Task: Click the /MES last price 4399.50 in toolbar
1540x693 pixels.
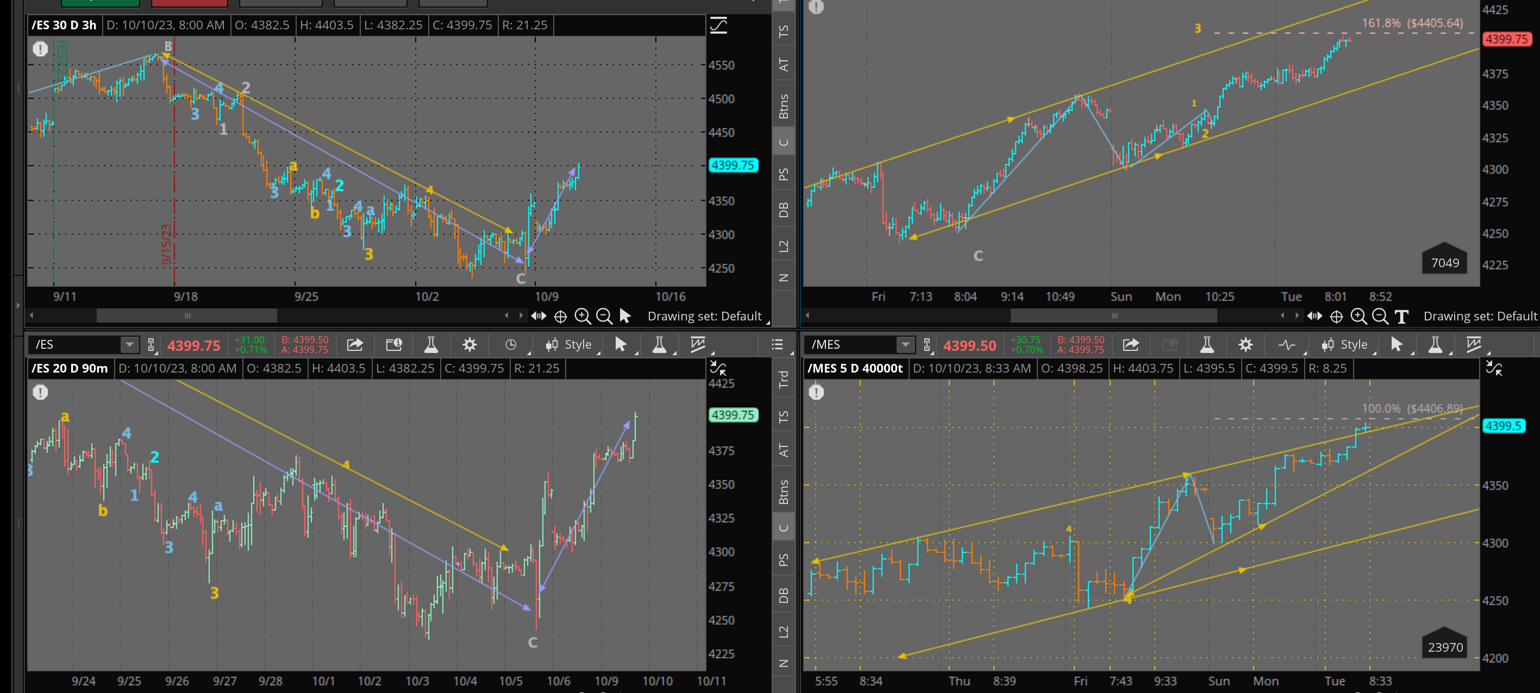Action: pyautogui.click(x=969, y=345)
